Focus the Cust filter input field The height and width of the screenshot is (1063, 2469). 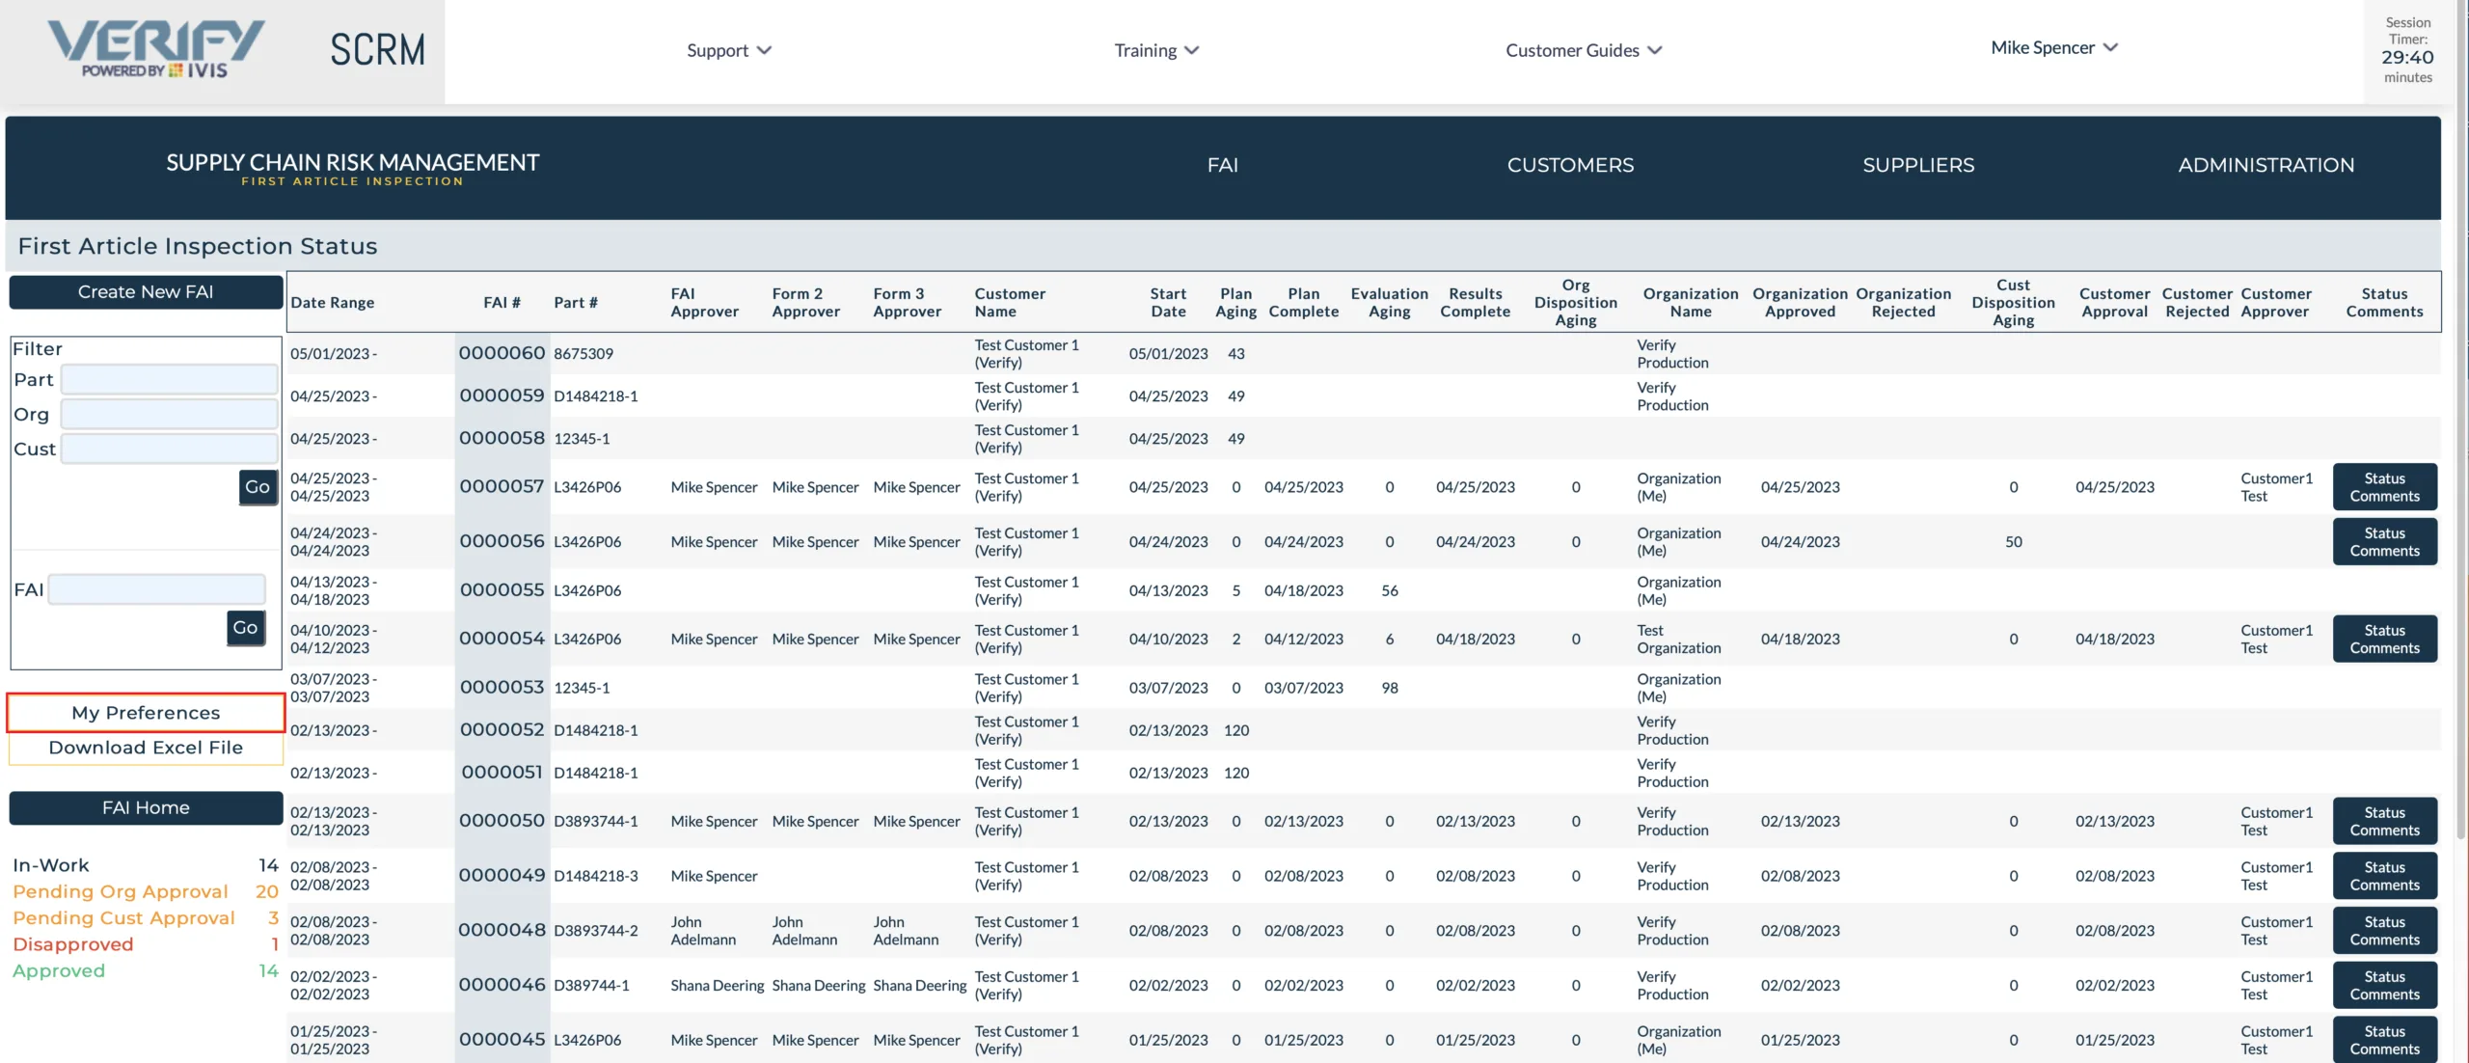point(170,449)
